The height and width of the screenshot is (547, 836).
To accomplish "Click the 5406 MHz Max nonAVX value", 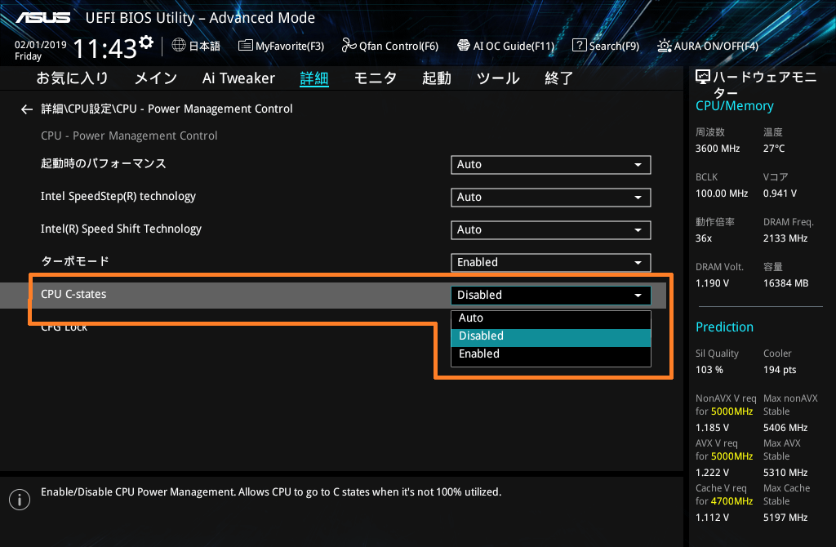I will 785,428.
